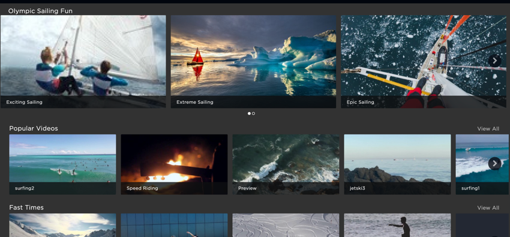This screenshot has height=237, width=510.
Task: Open the ski tracks snow video thumbnail
Action: (x=286, y=225)
